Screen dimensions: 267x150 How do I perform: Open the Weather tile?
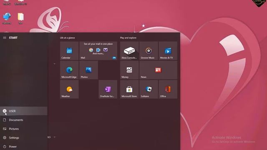pyautogui.click(x=69, y=89)
